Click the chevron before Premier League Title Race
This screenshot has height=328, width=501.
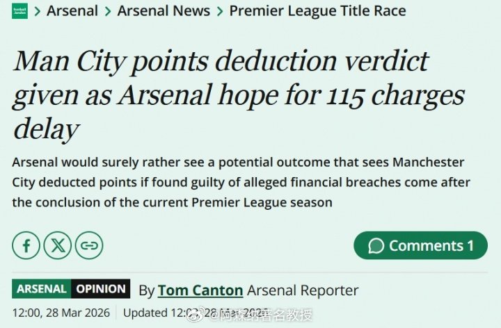tap(219, 11)
